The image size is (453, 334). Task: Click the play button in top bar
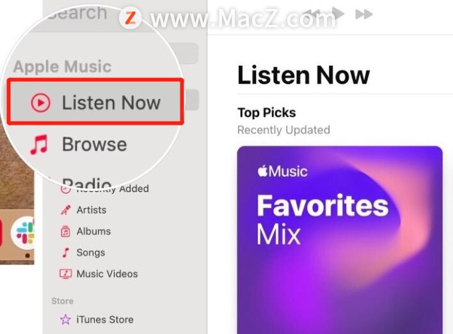point(338,13)
